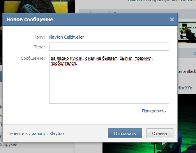Open the green concert photo in background
The width and height of the screenshot is (196, 153).
[187, 124]
